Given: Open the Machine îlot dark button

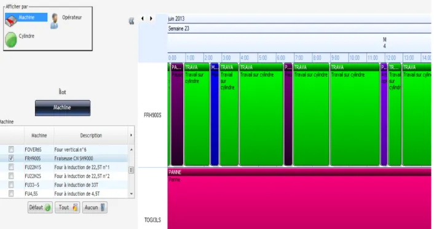Looking at the screenshot, I should [63, 108].
